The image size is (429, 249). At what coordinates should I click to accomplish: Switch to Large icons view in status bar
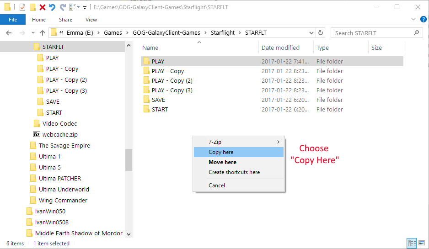point(422,243)
